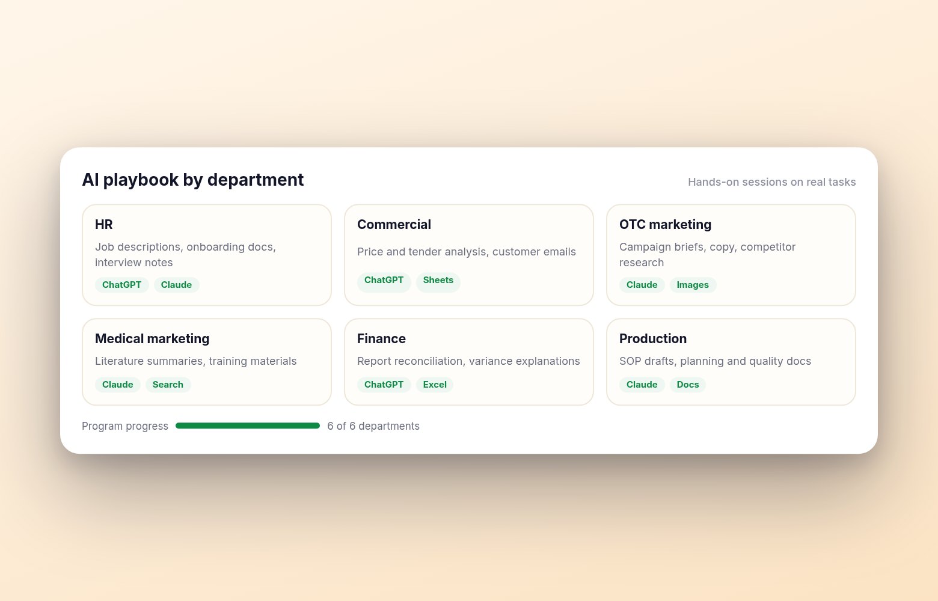This screenshot has width=938, height=601.
Task: Select the Images tag
Action: pyautogui.click(x=693, y=285)
